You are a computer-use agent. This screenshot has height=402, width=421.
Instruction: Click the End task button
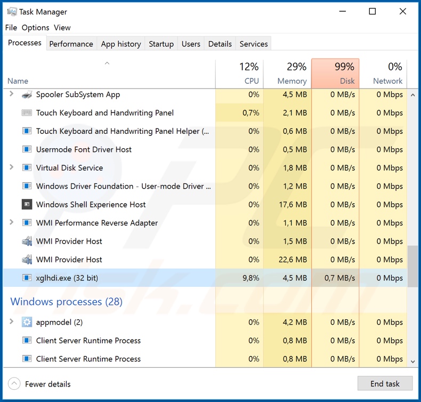pyautogui.click(x=385, y=384)
